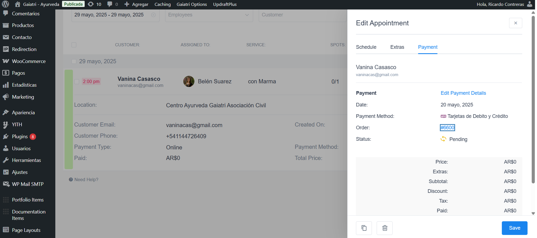Click the phone number +541144726409
Screen dimensions: 537x238
point(186,136)
